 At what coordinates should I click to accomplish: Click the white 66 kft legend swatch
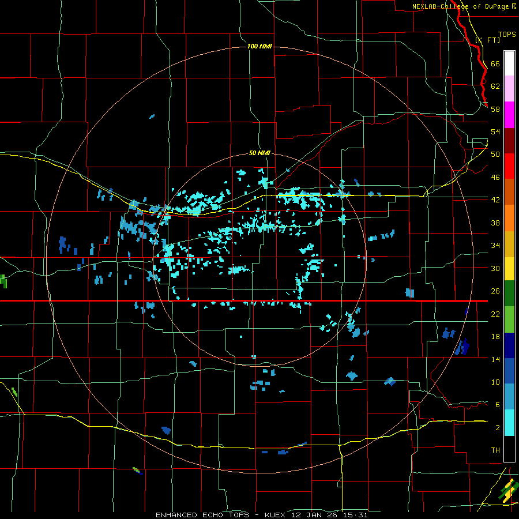509,63
